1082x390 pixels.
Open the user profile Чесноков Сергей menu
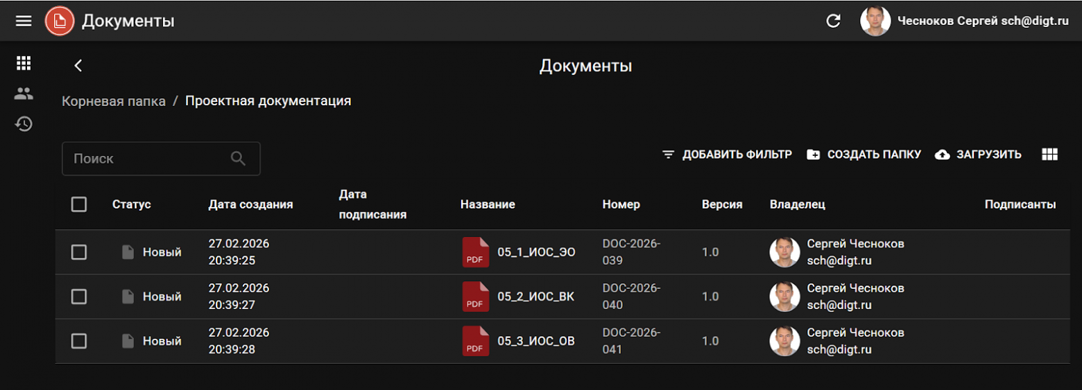(964, 21)
